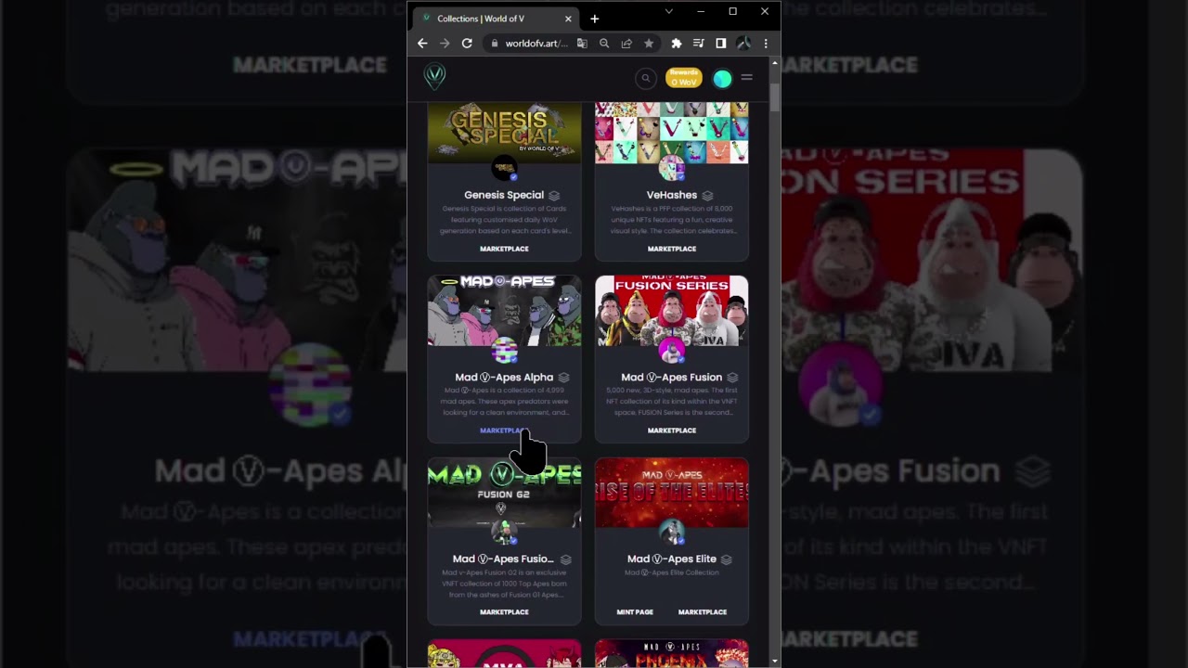The image size is (1188, 668).
Task: Open the teal account avatar circle
Action: tap(722, 79)
